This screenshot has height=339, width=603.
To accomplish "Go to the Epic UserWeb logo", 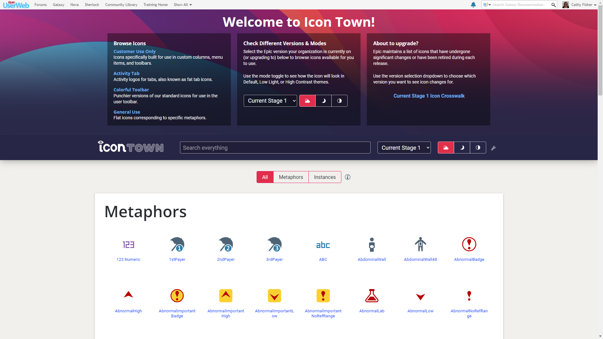I will pos(16,5).
